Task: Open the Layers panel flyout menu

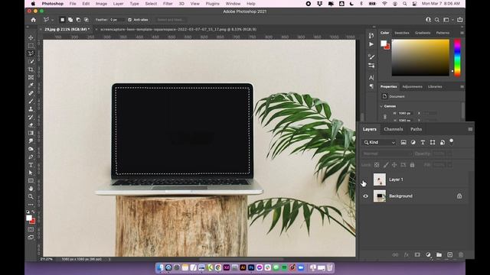Action: (470, 129)
